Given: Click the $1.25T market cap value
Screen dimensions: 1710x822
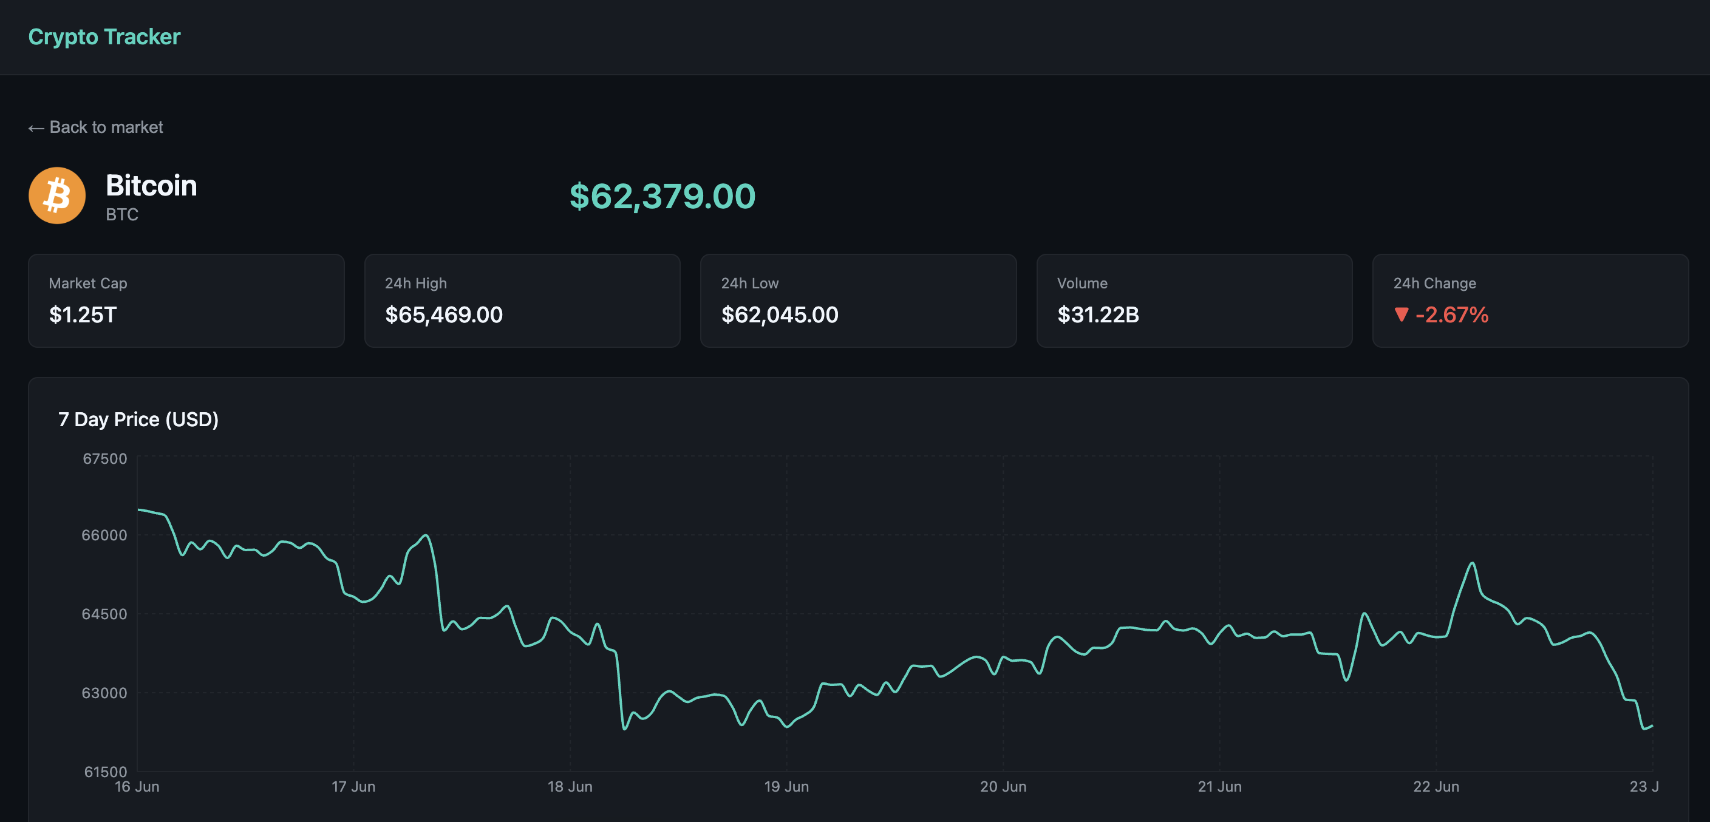Looking at the screenshot, I should (x=83, y=314).
